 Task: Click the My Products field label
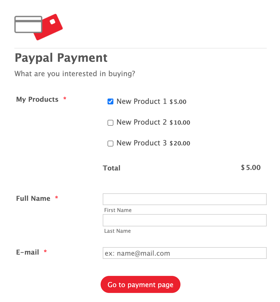[37, 99]
